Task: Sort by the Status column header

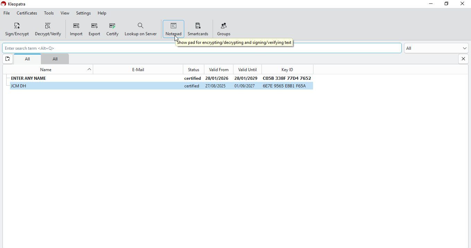Action: [194, 70]
